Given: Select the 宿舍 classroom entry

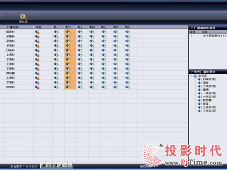Looking at the screenshot, I should [x=206, y=83].
